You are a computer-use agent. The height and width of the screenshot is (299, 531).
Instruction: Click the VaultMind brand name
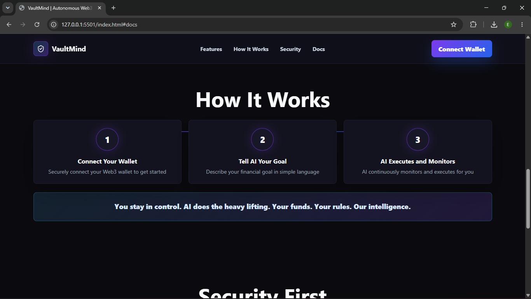[69, 49]
